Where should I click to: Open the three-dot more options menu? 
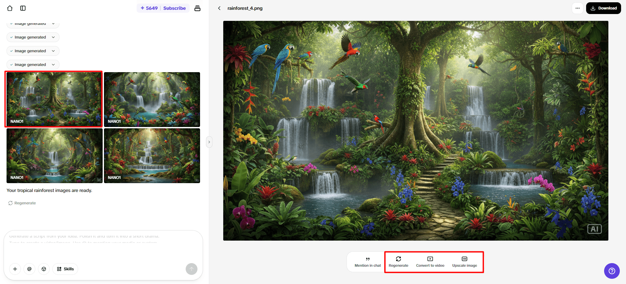[578, 8]
